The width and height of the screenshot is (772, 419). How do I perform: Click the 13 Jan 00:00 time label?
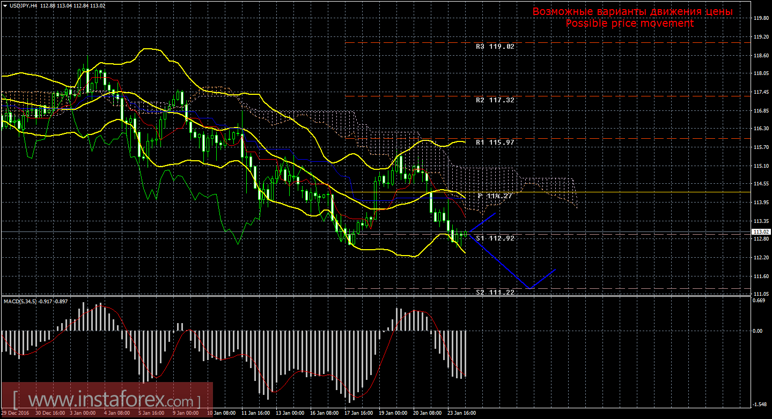290,414
